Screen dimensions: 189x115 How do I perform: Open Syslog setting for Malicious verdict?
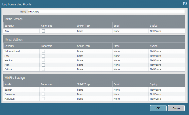[x=155, y=99]
